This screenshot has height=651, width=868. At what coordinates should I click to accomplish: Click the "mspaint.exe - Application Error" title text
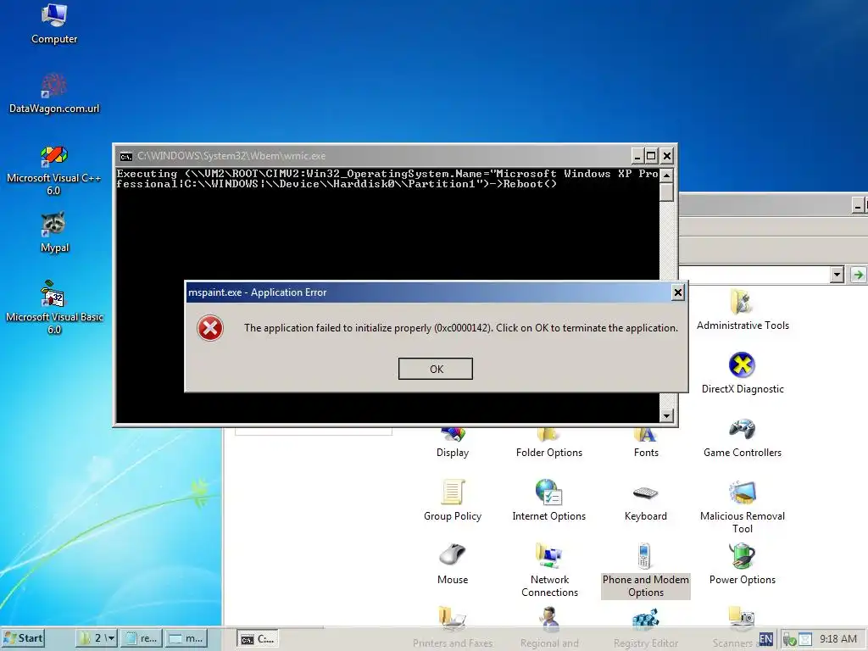pos(258,292)
